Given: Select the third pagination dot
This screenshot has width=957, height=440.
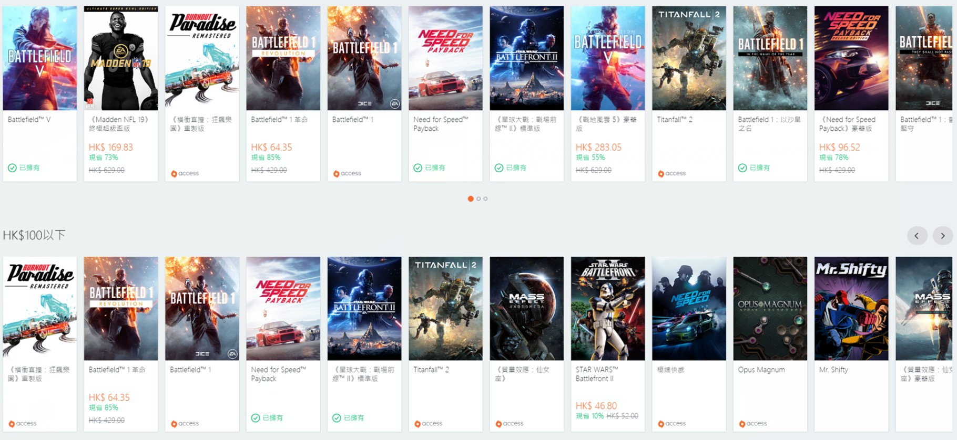Looking at the screenshot, I should click(485, 198).
